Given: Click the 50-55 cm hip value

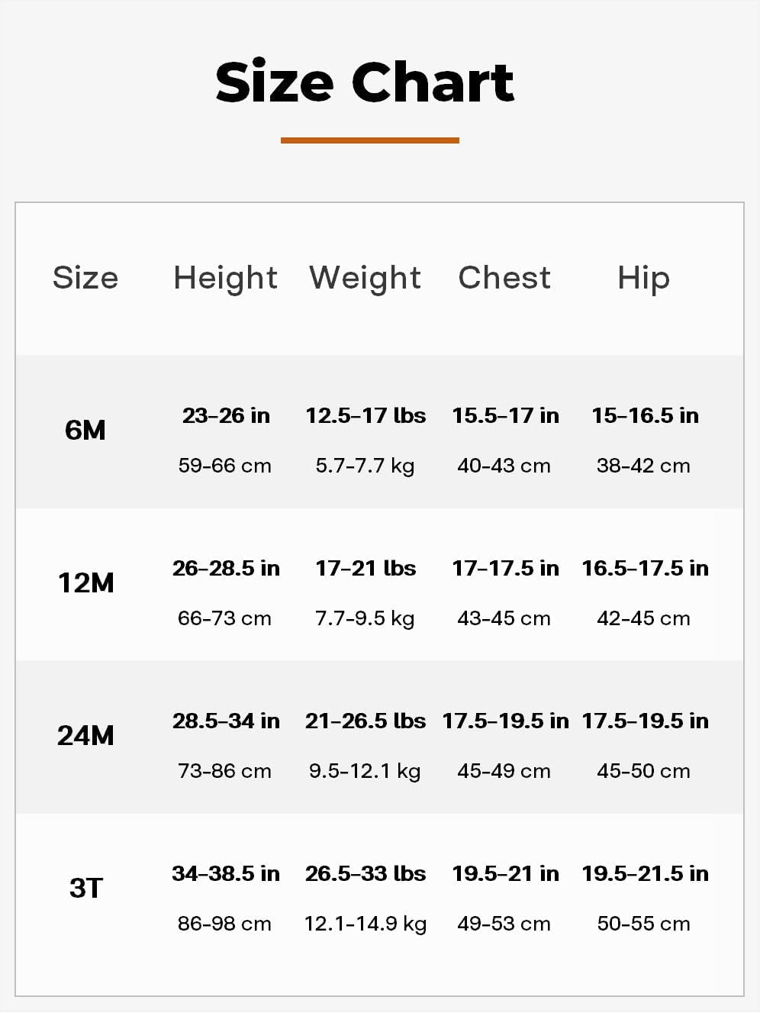Looking at the screenshot, I should point(643,924).
